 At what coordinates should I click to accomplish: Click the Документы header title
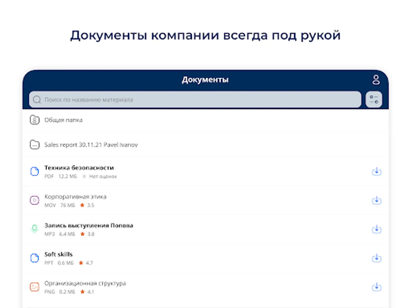pyautogui.click(x=205, y=80)
